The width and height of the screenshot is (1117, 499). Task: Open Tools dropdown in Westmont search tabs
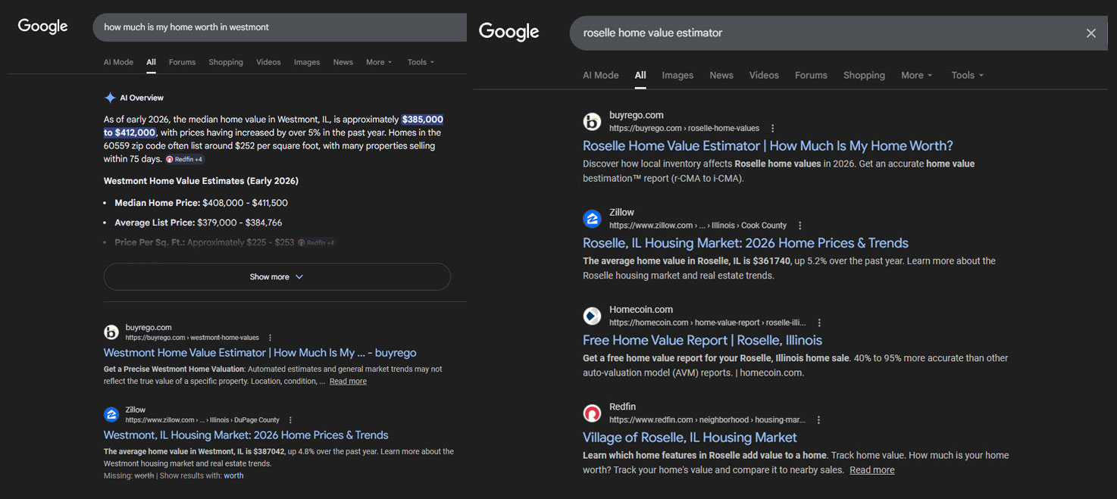(x=421, y=62)
